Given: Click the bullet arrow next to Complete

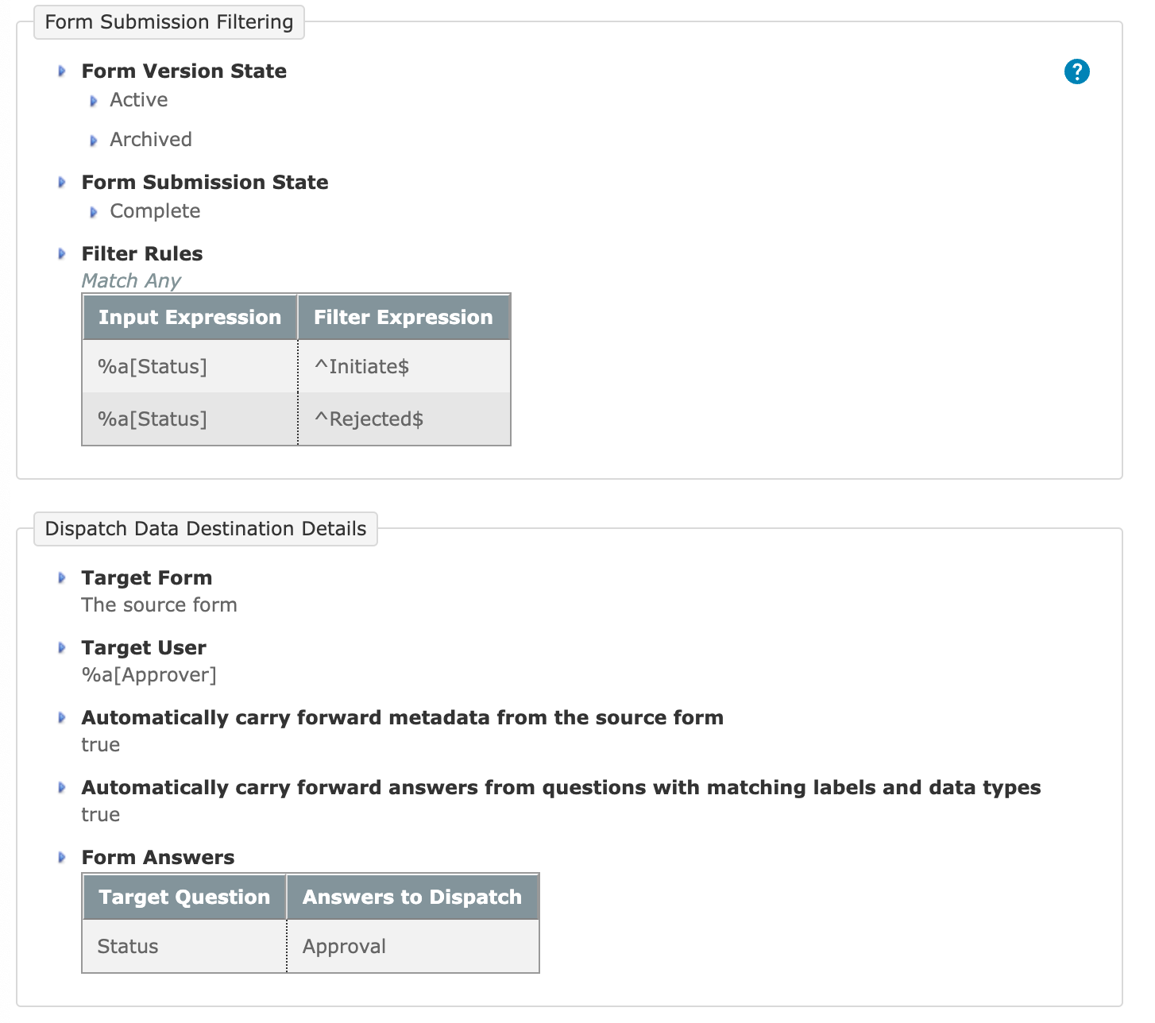Looking at the screenshot, I should (x=94, y=212).
